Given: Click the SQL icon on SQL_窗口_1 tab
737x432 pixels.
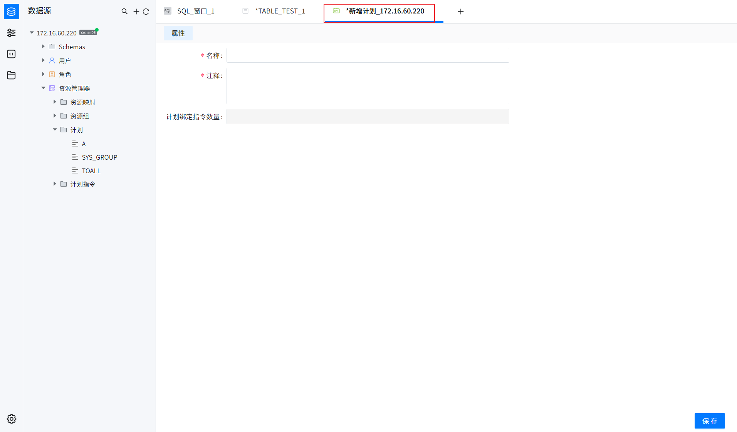Looking at the screenshot, I should point(168,11).
